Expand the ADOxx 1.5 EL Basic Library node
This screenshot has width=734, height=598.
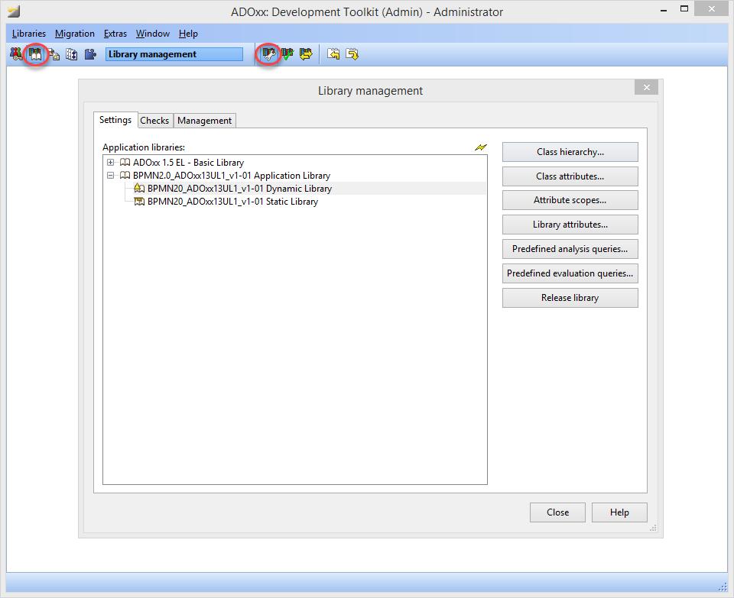click(x=110, y=162)
